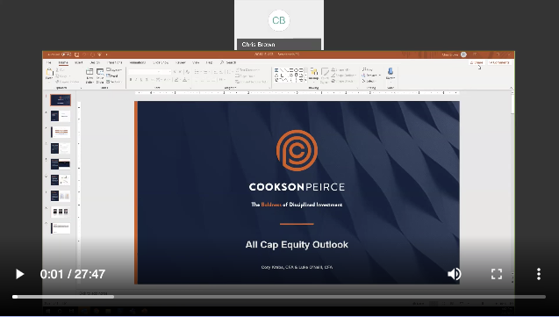Click the Dictate microphone icon
The height and width of the screenshot is (317, 559).
[x=391, y=74]
